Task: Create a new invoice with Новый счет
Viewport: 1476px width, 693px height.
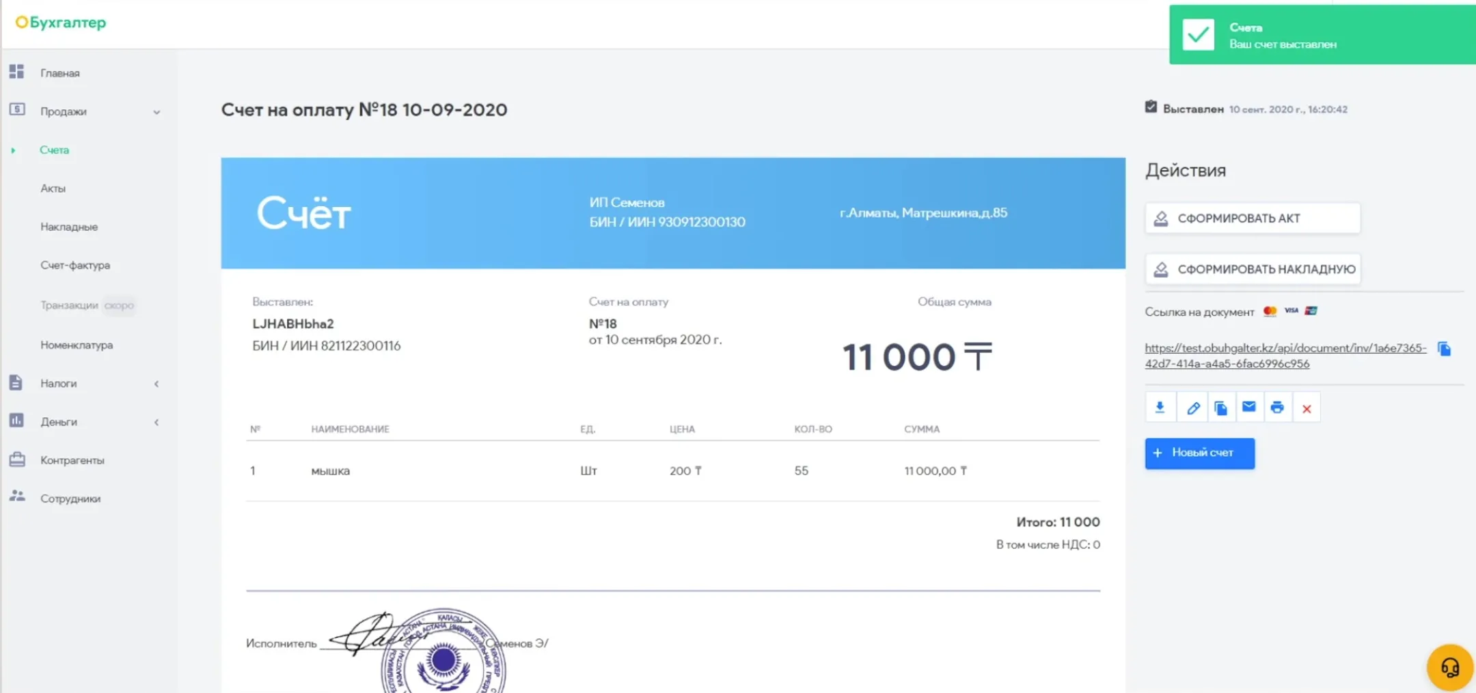Action: click(1200, 453)
